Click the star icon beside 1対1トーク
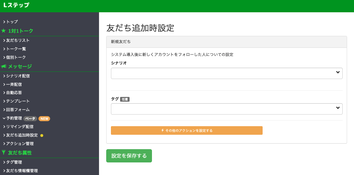 (3, 31)
